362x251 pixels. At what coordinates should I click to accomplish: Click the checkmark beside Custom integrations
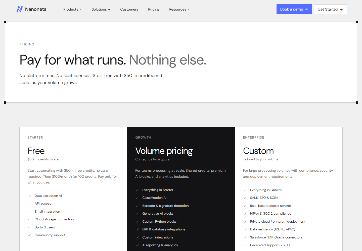137,237
